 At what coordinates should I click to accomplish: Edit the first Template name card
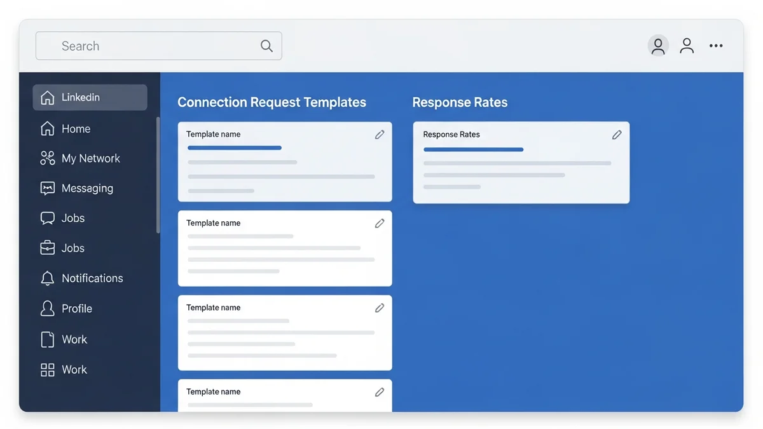tap(380, 135)
